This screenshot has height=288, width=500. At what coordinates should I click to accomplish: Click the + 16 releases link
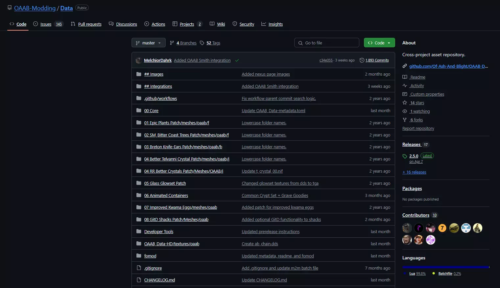tap(414, 172)
